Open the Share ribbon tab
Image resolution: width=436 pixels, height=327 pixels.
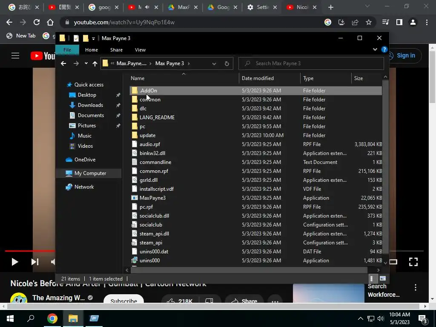tap(116, 50)
